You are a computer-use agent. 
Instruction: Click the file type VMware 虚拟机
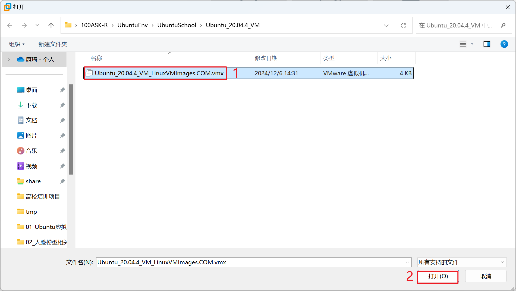(x=346, y=73)
